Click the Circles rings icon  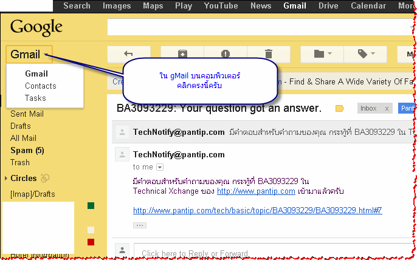45,178
